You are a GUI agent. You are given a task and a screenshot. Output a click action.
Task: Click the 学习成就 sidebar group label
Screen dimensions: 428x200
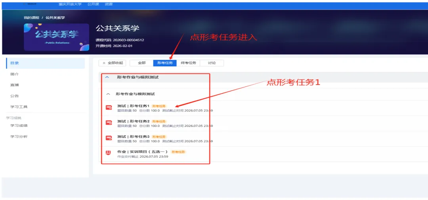coord(13,118)
